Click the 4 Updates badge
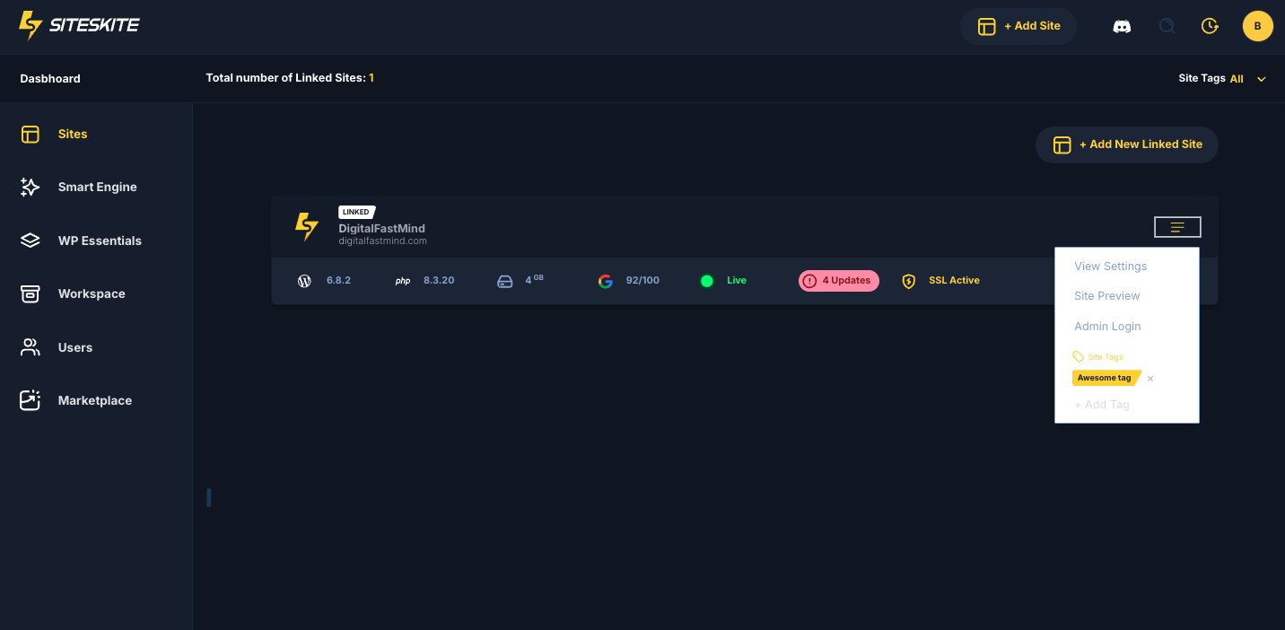The image size is (1285, 630). (x=839, y=281)
